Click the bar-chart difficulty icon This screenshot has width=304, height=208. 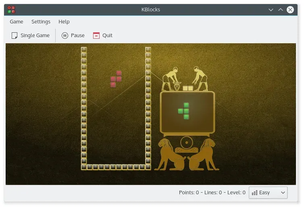254,193
